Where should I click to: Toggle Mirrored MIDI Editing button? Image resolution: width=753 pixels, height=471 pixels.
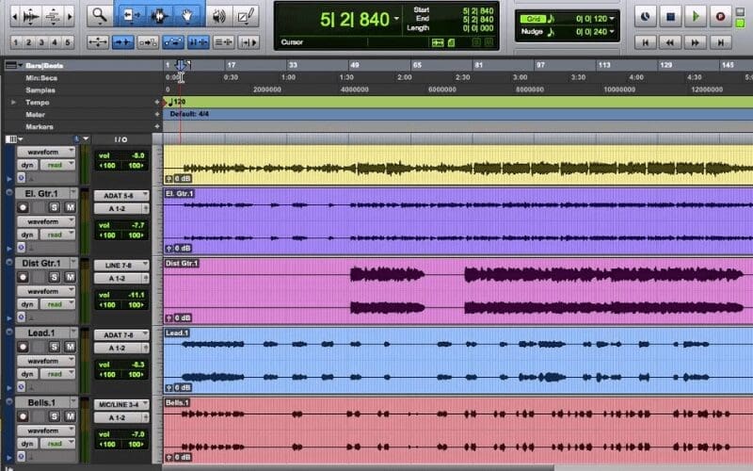click(x=148, y=42)
